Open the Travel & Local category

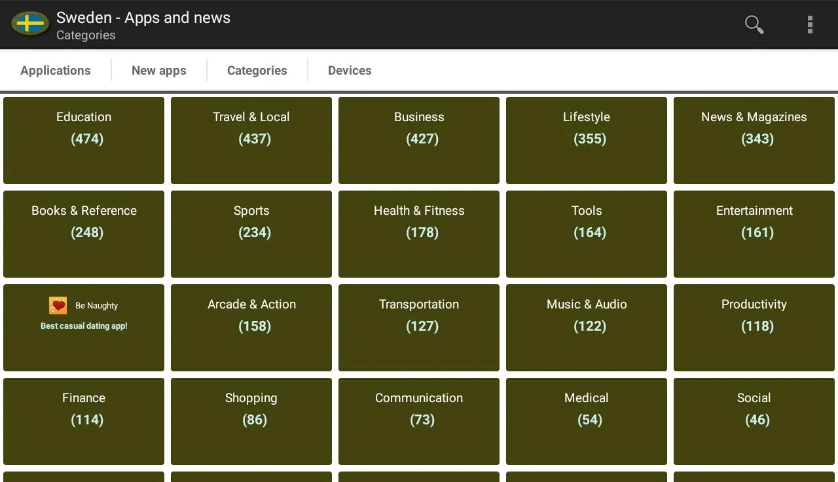click(251, 140)
